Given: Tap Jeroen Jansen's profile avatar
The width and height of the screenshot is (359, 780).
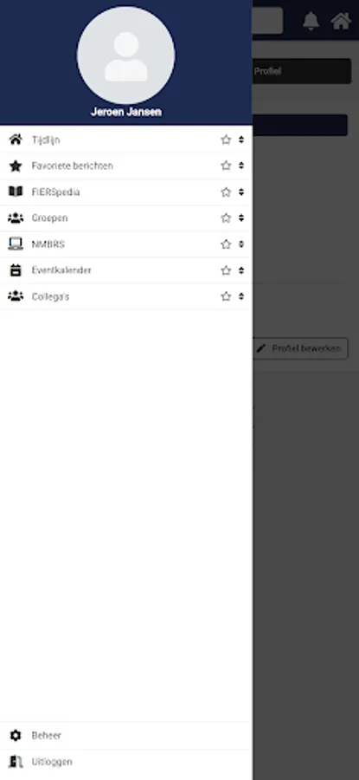Looking at the screenshot, I should pos(125,55).
